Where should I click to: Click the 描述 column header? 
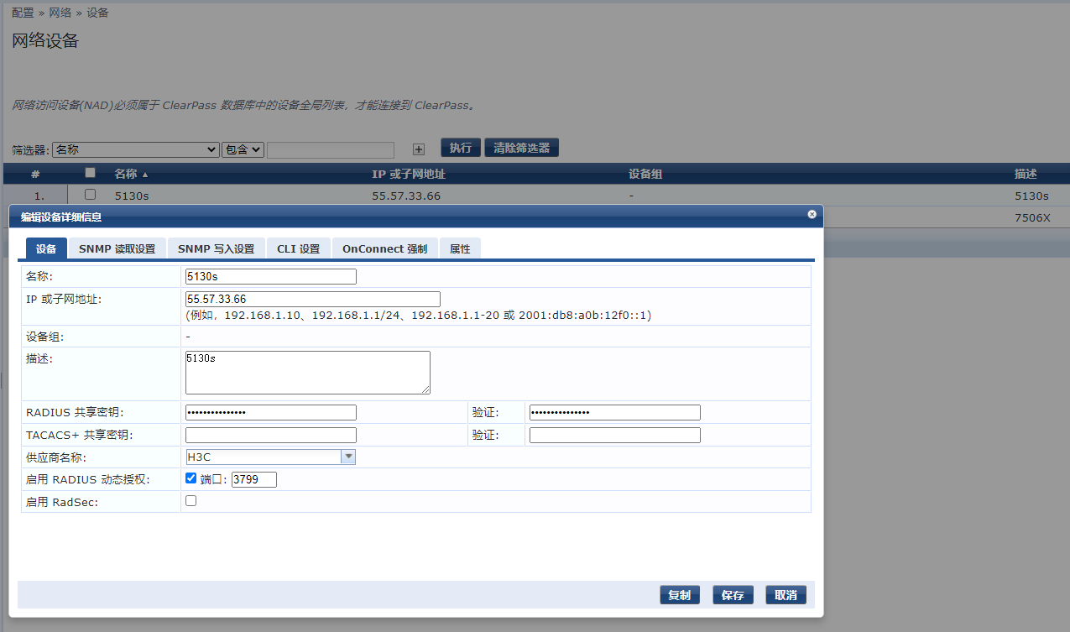coord(1026,174)
